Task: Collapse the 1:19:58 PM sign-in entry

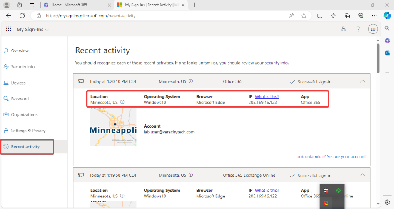Action: pos(362,175)
